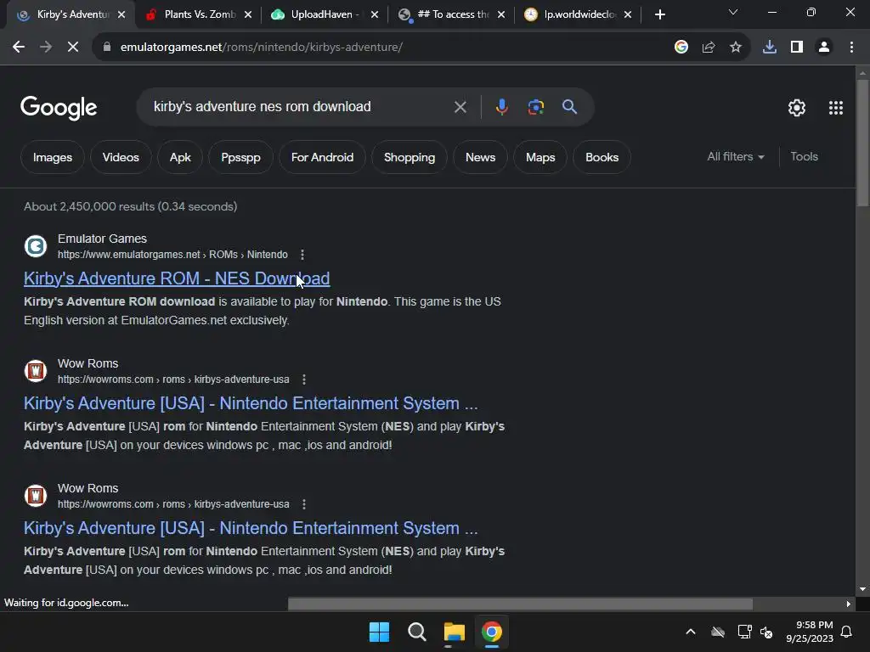Switch to the '## To access the' tab

451,14
